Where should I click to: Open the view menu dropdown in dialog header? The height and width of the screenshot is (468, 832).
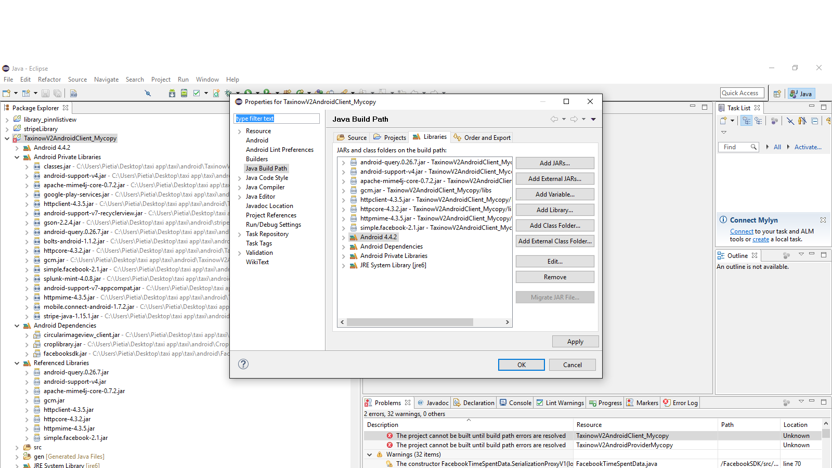pyautogui.click(x=593, y=119)
